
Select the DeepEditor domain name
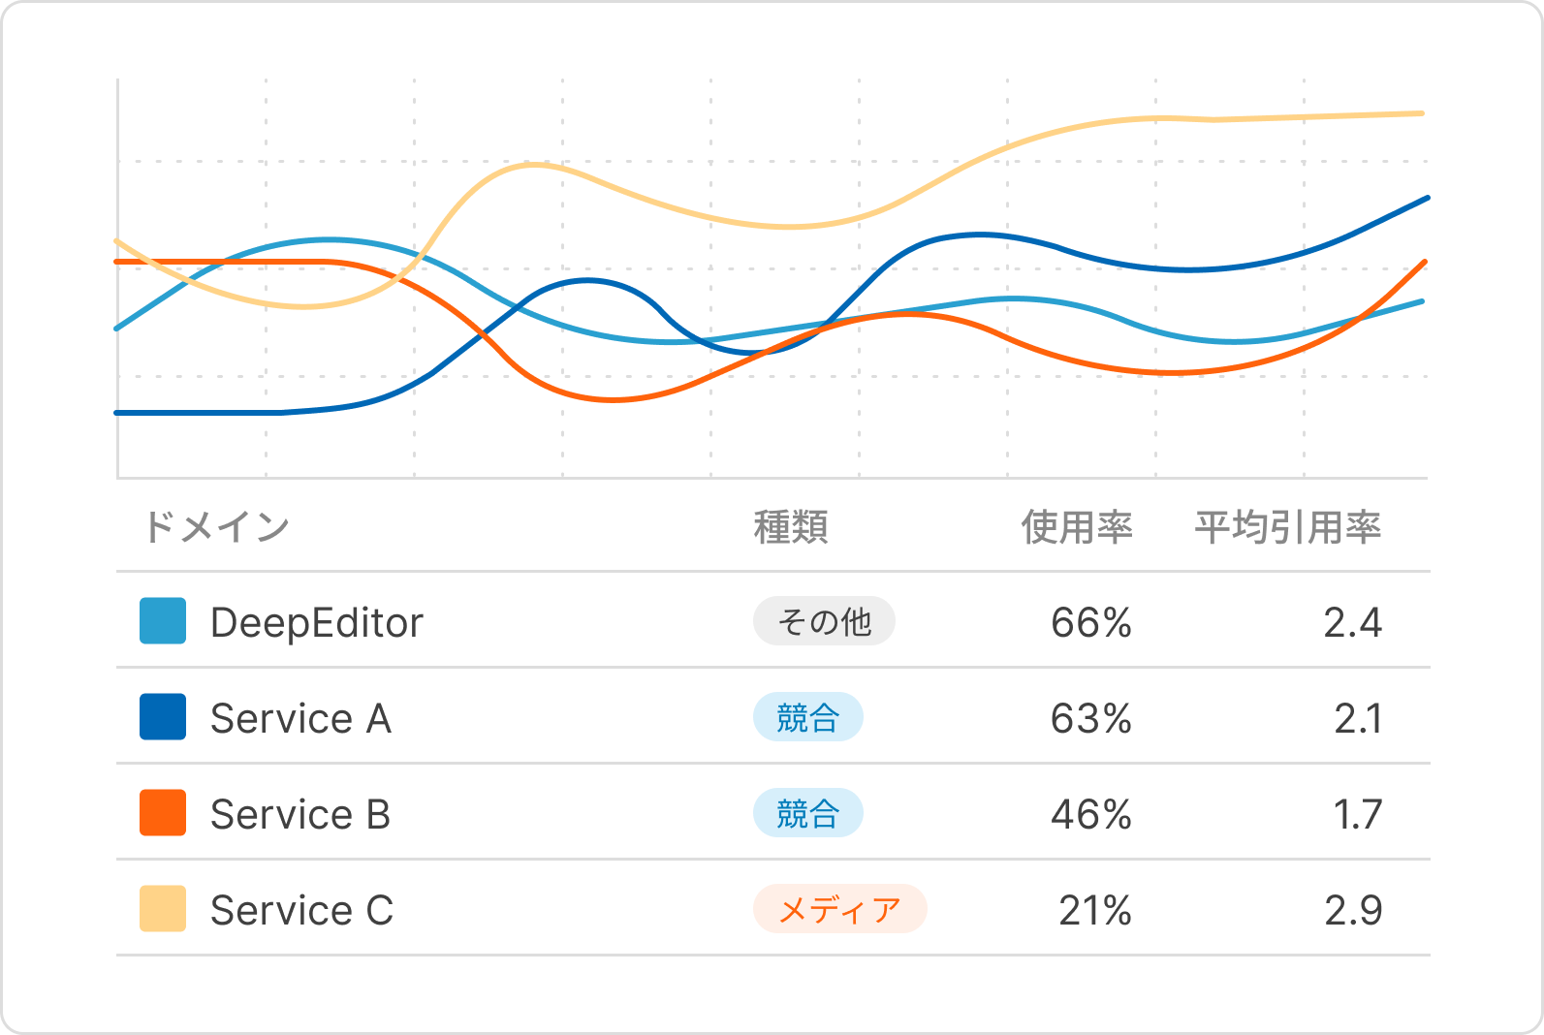(317, 622)
